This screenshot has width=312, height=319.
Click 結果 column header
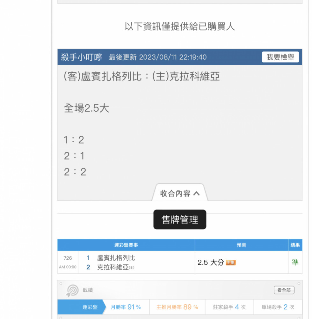coord(295,245)
